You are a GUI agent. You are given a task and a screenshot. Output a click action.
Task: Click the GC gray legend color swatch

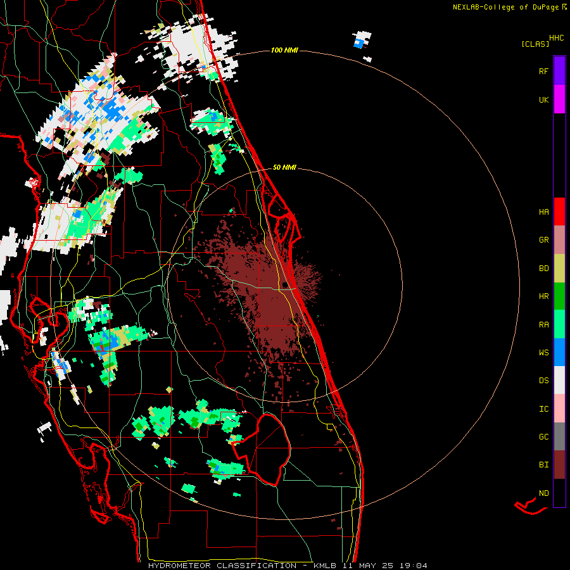[x=559, y=436]
